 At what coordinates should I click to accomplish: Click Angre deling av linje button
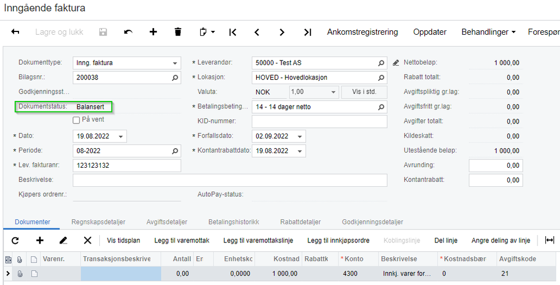[x=501, y=240]
